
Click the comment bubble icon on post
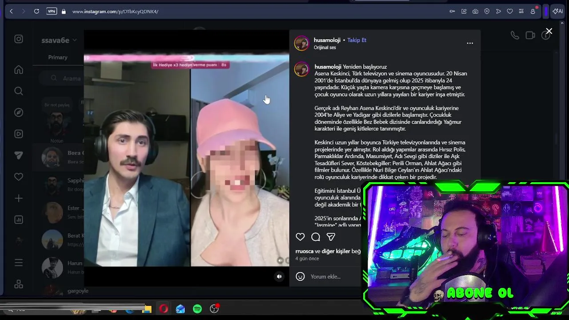(x=316, y=237)
